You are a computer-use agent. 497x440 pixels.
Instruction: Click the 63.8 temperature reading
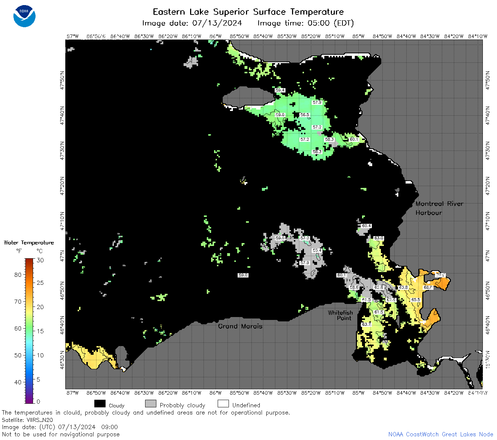point(403,287)
